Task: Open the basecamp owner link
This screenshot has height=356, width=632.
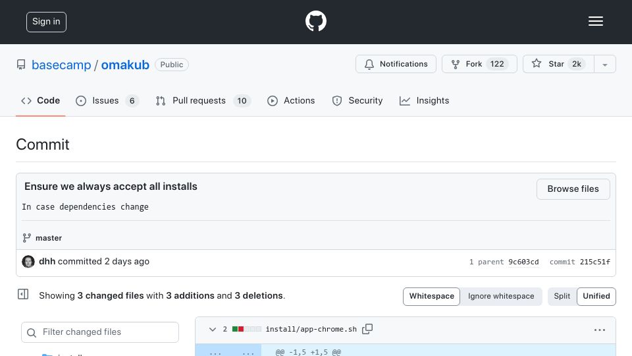Action: coord(61,65)
